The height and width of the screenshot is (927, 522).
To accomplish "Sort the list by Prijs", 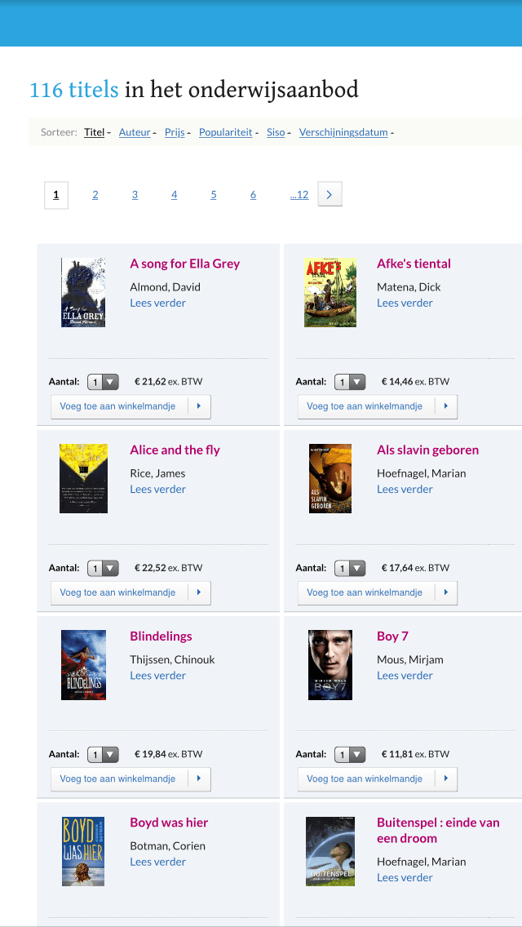I will pyautogui.click(x=175, y=132).
